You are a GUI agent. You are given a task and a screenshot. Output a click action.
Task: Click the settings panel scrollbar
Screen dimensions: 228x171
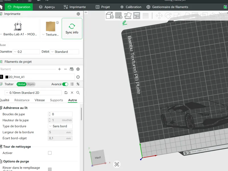point(81,114)
